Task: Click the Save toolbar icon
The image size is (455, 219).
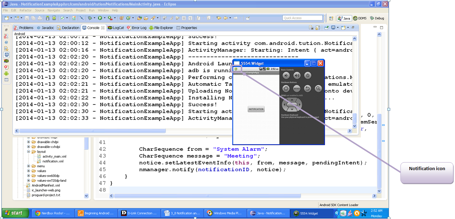Action: coord(27,18)
